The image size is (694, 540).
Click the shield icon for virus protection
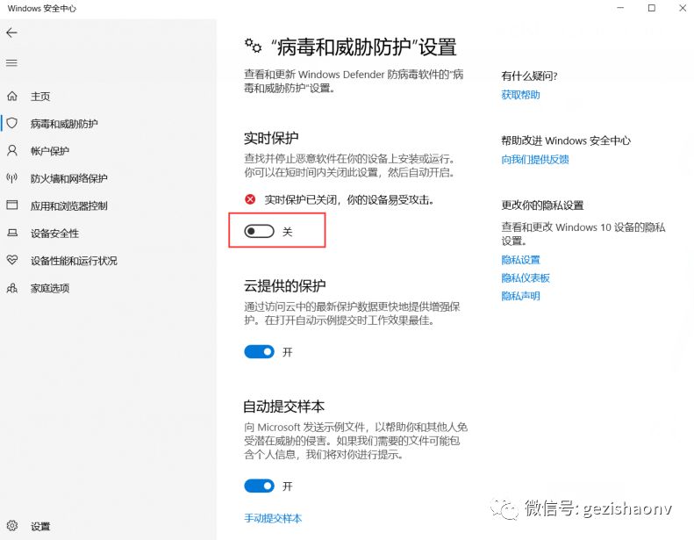12,123
